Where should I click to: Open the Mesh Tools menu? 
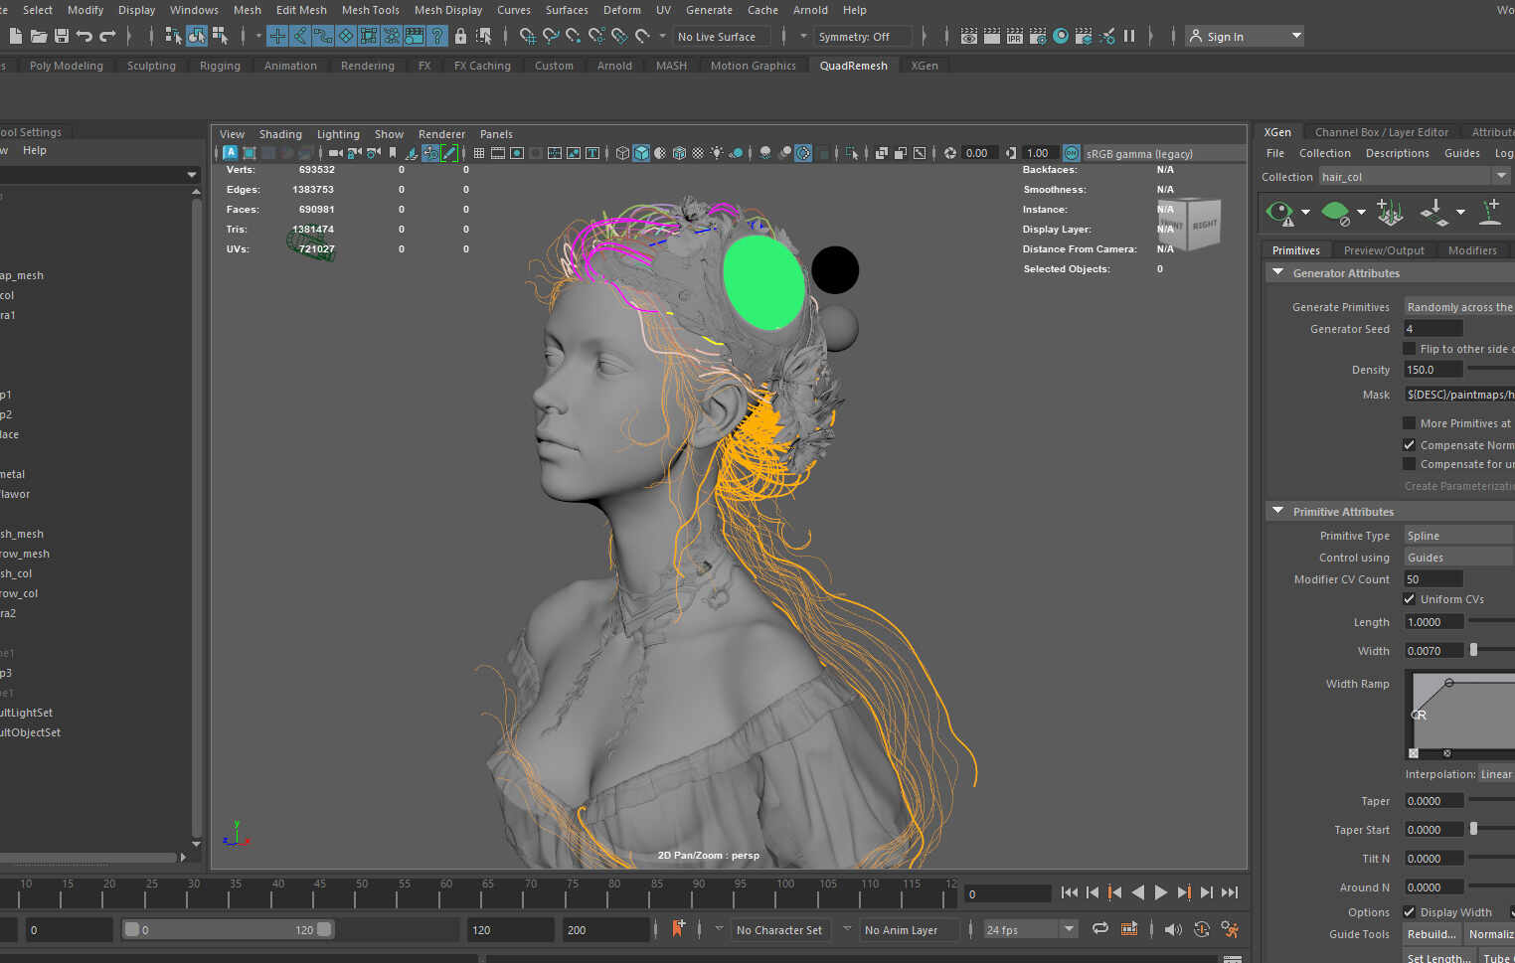point(370,10)
